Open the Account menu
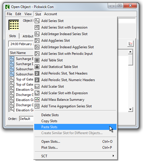The width and height of the screenshot is (143, 161). [50, 14]
